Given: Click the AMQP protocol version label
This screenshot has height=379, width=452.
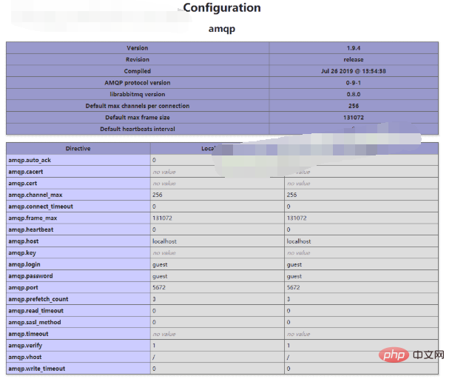Looking at the screenshot, I should point(137,83).
